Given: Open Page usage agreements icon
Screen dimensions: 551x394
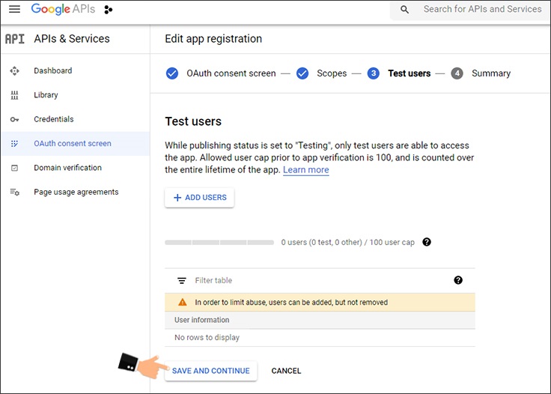Looking at the screenshot, I should [x=14, y=193].
